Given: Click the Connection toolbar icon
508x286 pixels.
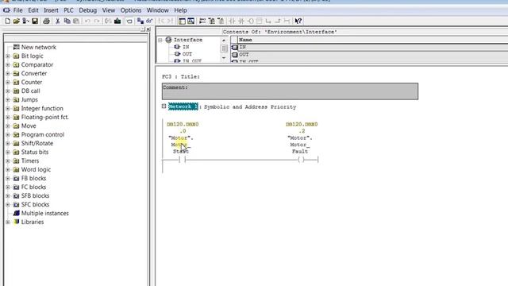Looking at the screenshot, I should [287, 21].
